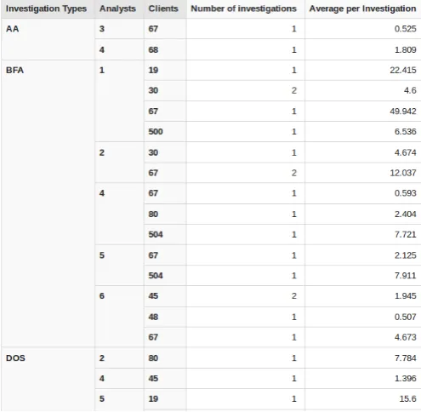
Task: Click the average value 2.125
Action: pyautogui.click(x=406, y=255)
